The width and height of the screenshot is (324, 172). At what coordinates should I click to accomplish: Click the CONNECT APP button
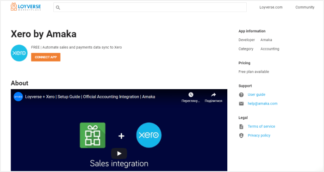[x=46, y=57]
